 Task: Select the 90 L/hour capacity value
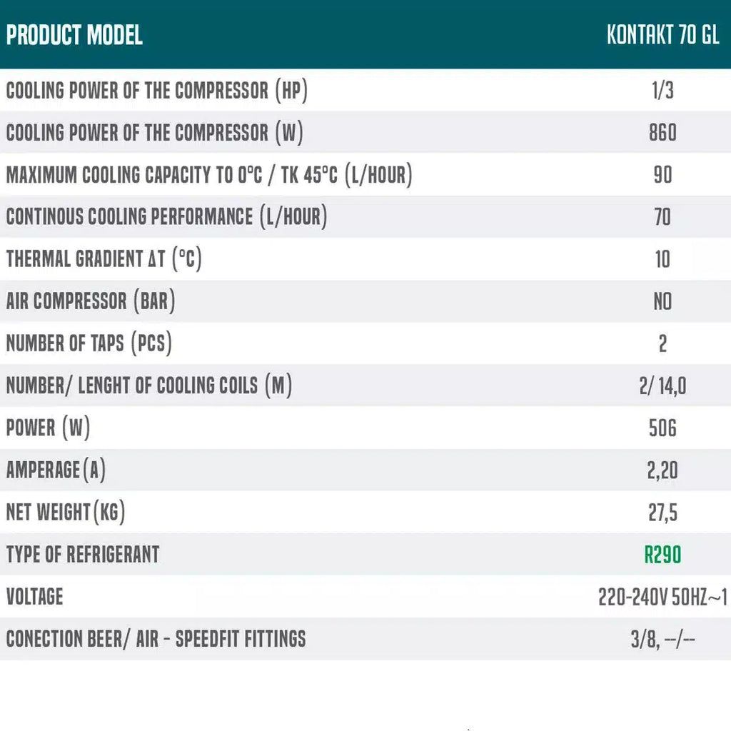[662, 175]
